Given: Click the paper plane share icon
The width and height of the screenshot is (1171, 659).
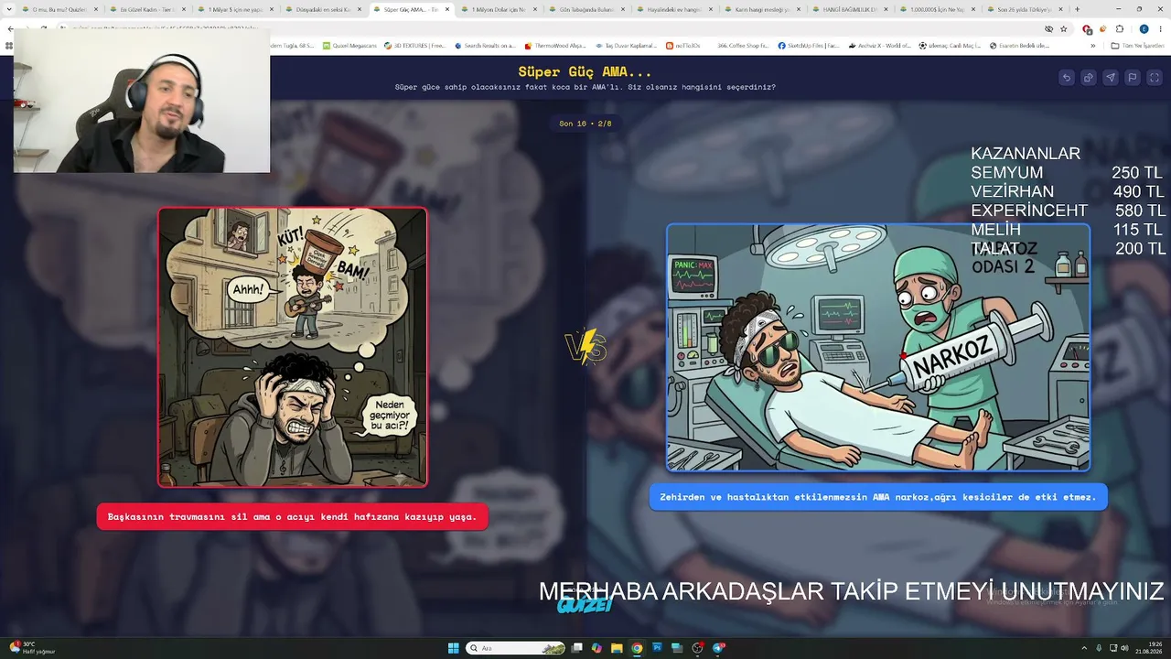Looking at the screenshot, I should pyautogui.click(x=1111, y=78).
